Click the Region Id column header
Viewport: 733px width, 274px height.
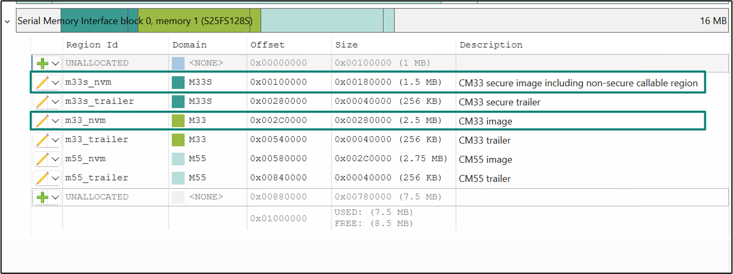click(x=91, y=45)
